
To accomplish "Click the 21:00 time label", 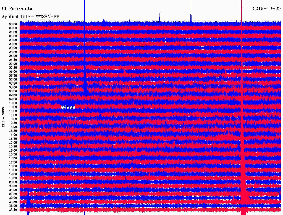I will click(x=13, y=190).
